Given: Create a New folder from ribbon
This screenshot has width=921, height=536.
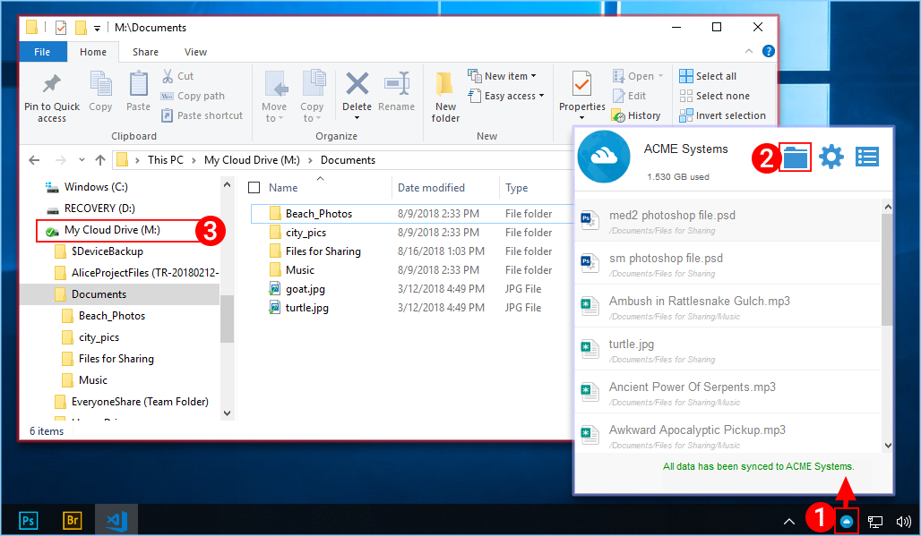Looking at the screenshot, I should [445, 97].
